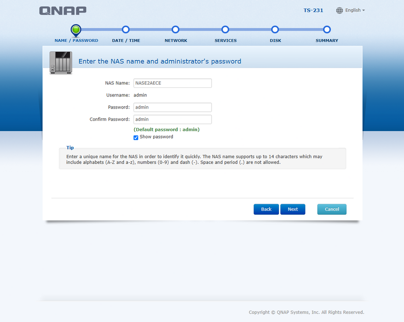404x322 pixels.
Task: Click the globe language icon
Action: tap(340, 10)
